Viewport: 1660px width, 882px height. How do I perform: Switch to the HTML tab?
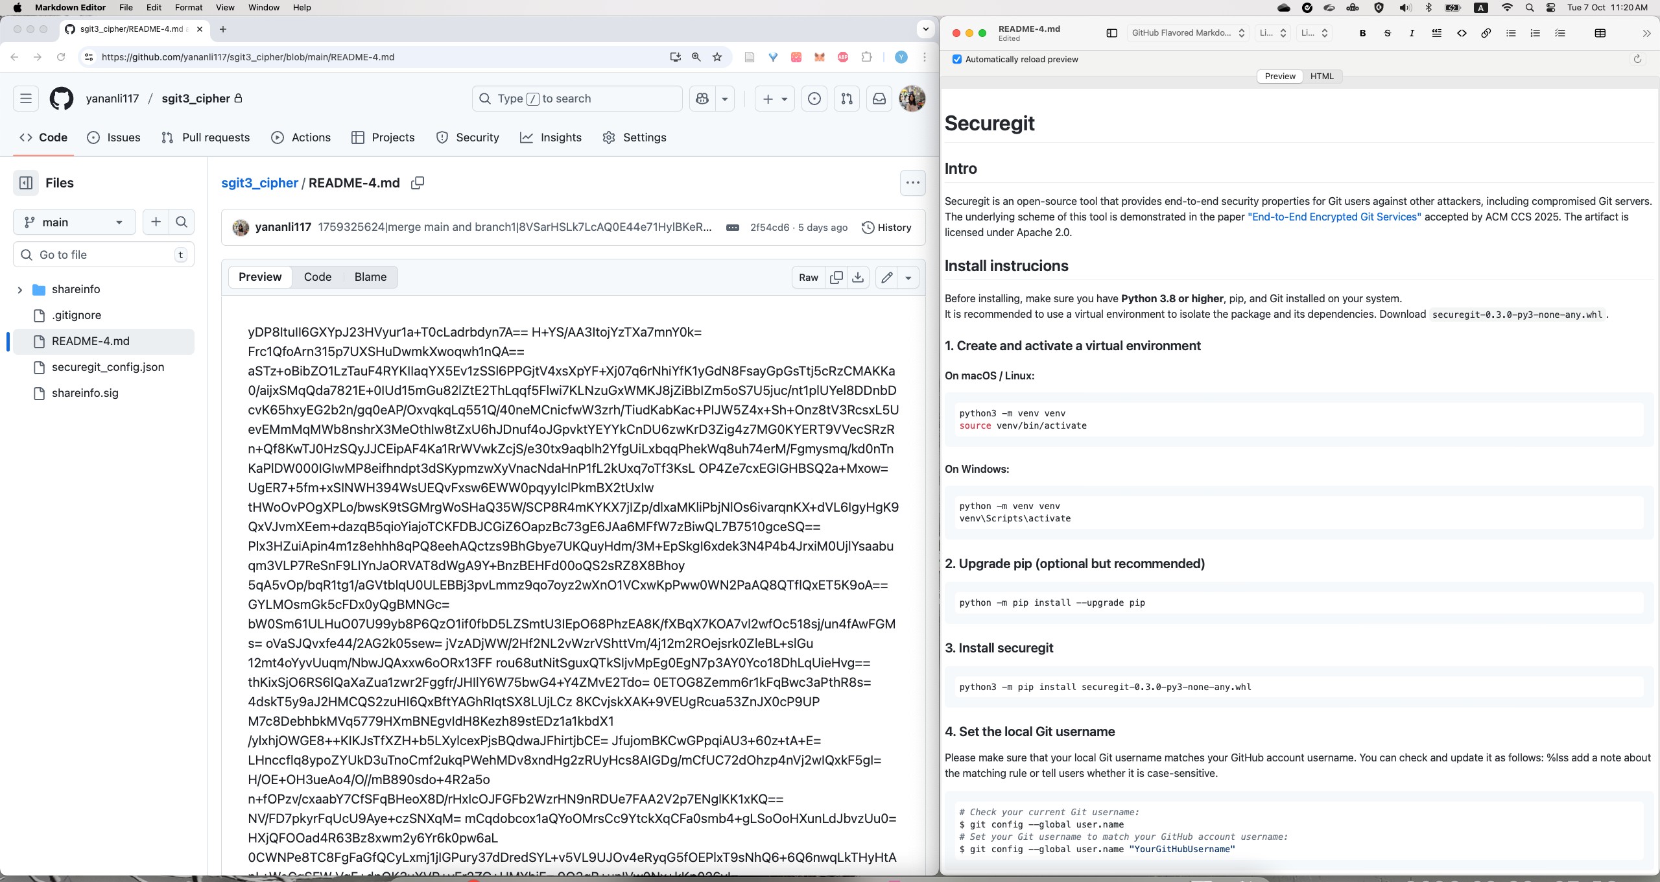coord(1322,77)
